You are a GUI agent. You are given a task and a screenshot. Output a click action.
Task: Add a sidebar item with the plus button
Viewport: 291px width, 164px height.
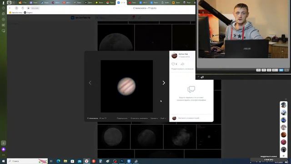pyautogui.click(x=3, y=143)
